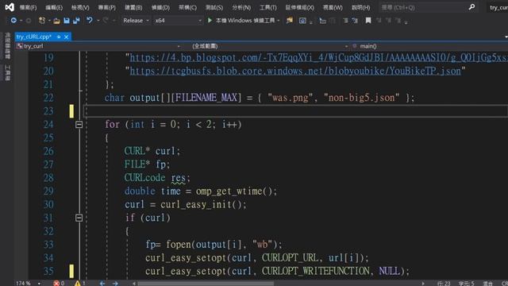The image size is (508, 286).
Task: Click CURLOPT_WRITEFUNCTION on line 35
Action: tap(316, 271)
